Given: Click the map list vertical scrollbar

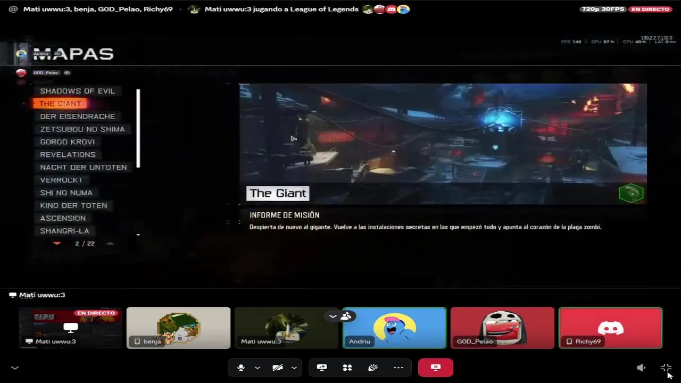Looking at the screenshot, I should click(138, 129).
